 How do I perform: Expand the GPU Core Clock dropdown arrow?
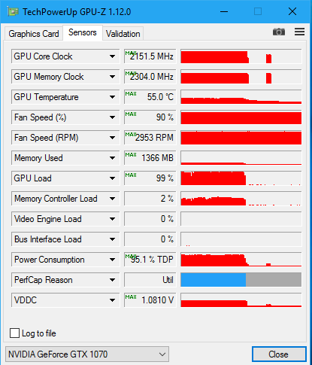[112, 56]
